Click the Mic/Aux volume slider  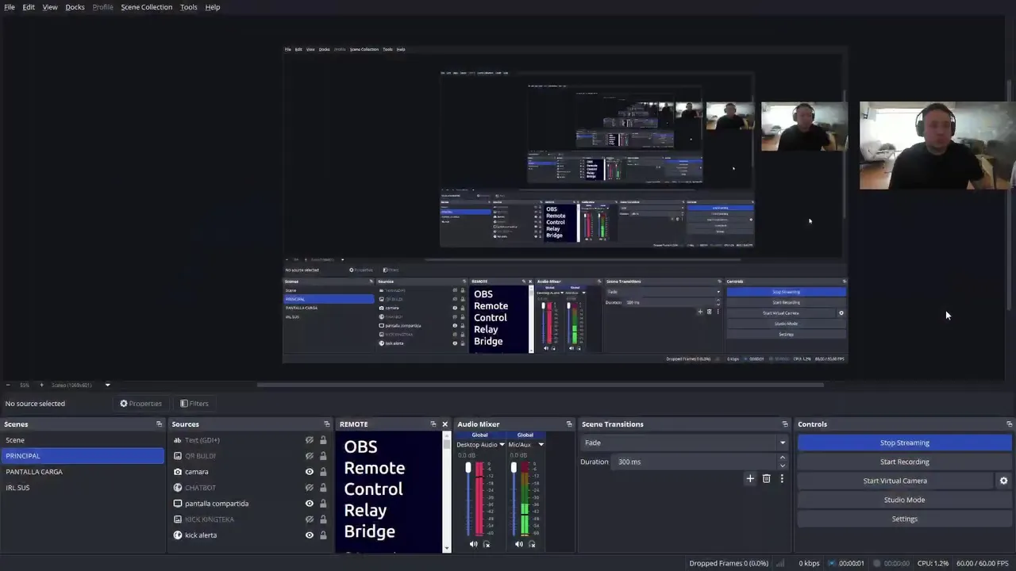click(514, 498)
